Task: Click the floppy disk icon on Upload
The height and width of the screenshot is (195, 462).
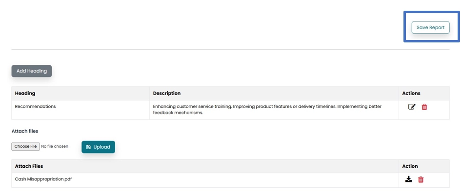Action: pos(88,147)
